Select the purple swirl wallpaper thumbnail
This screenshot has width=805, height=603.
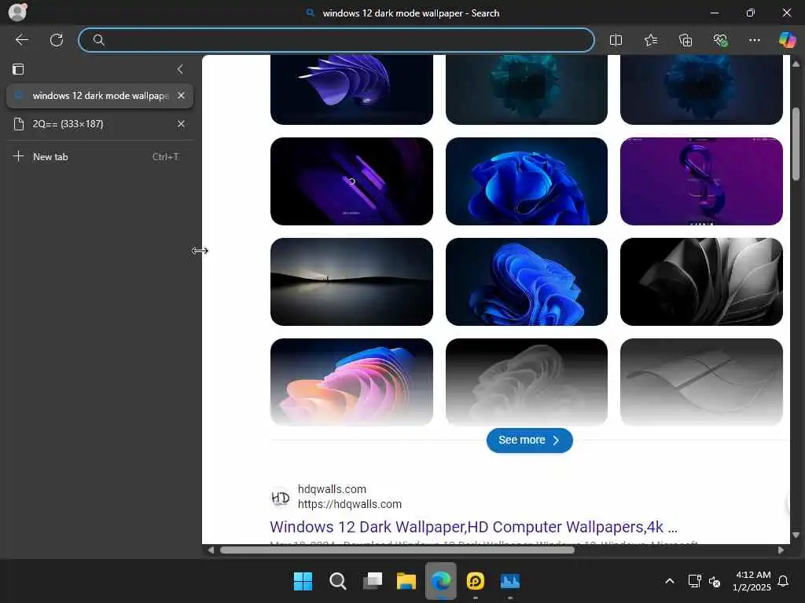click(x=351, y=90)
